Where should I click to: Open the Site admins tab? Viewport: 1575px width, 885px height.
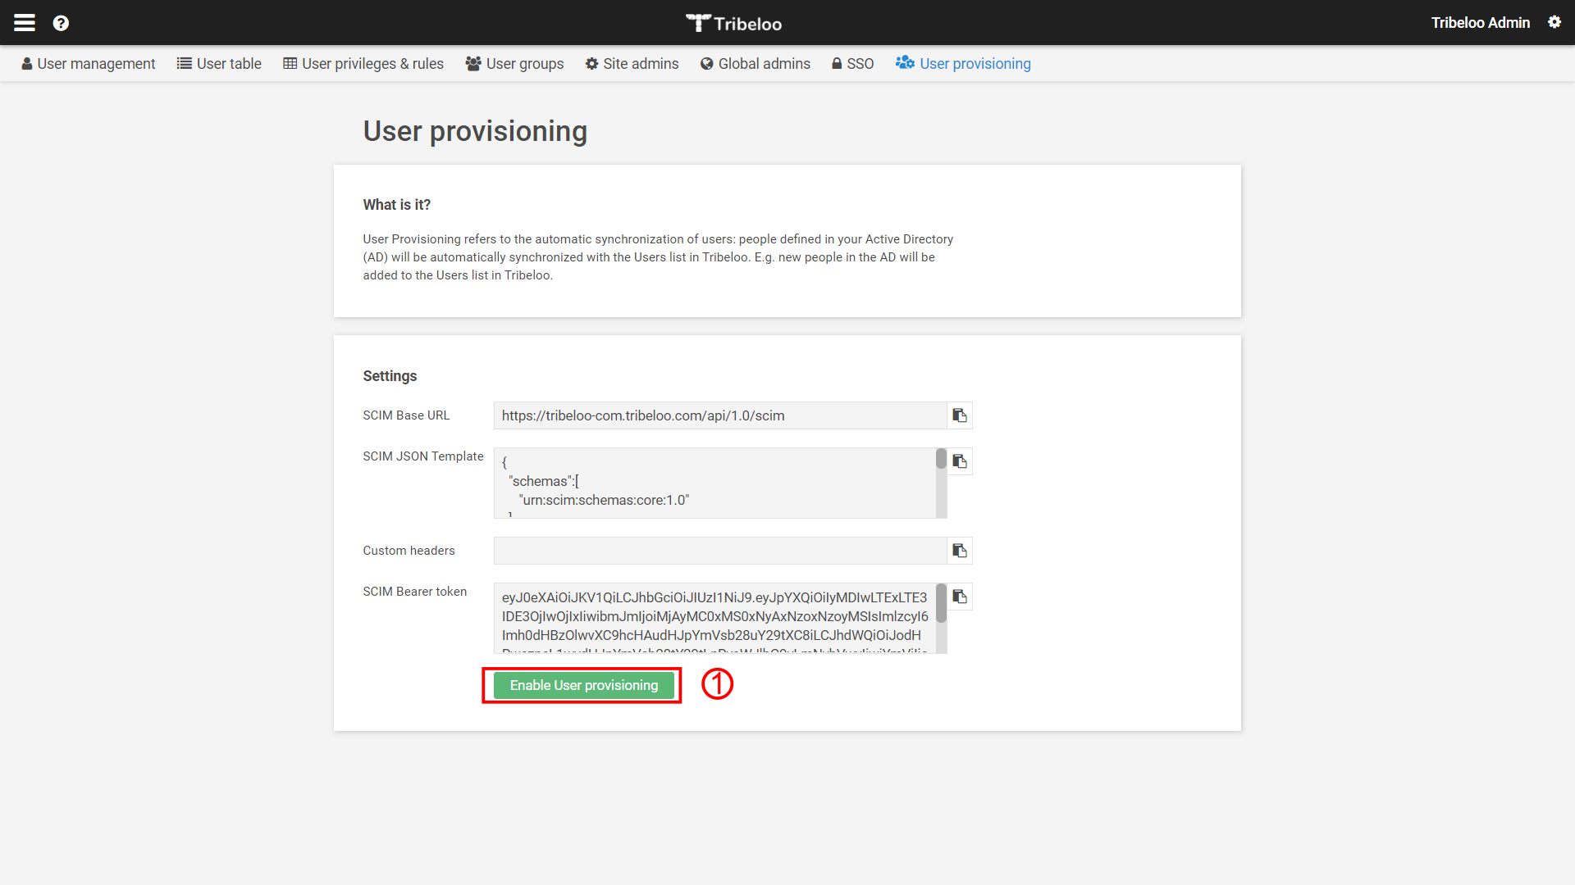pos(632,64)
